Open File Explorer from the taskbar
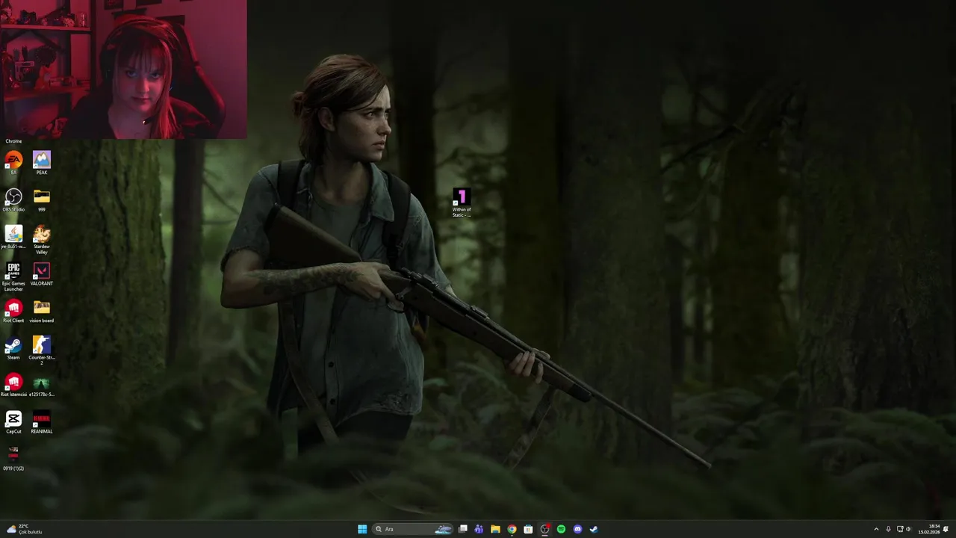The image size is (956, 538). [x=495, y=529]
